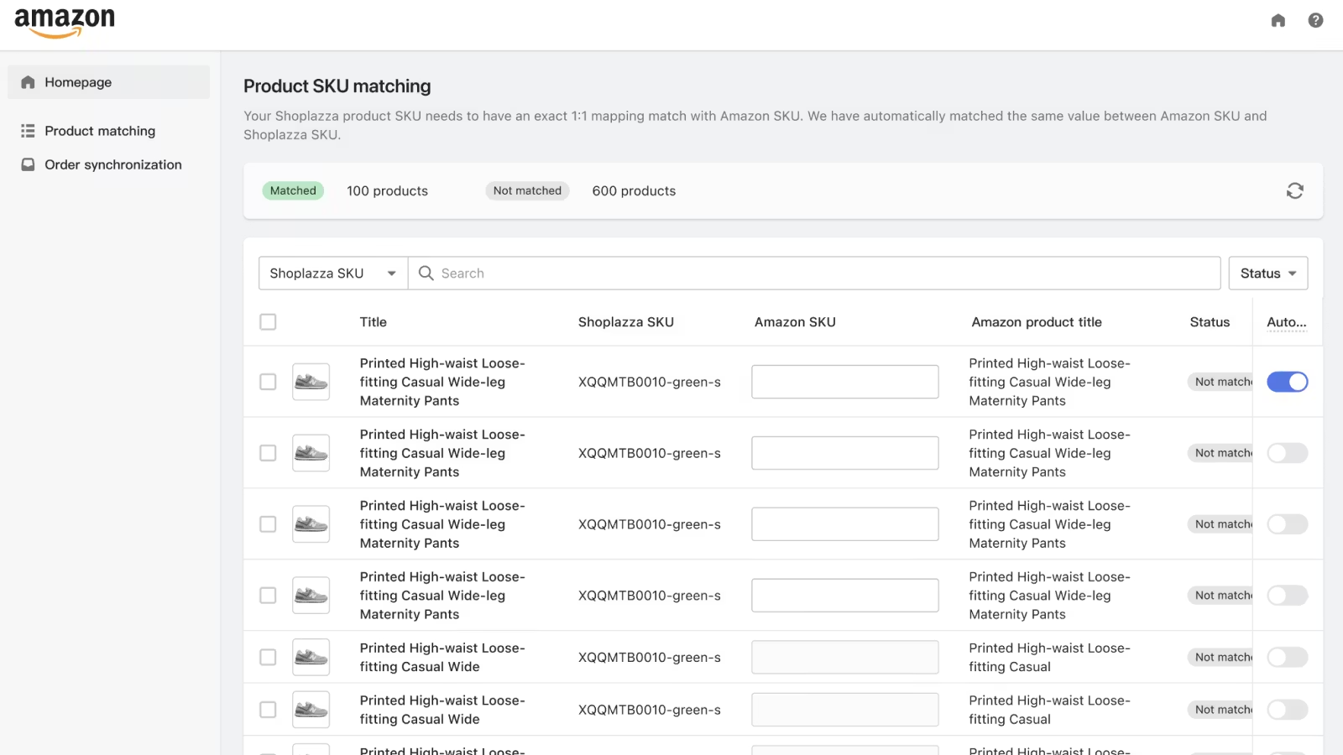Click the search magnifier icon

click(x=426, y=273)
